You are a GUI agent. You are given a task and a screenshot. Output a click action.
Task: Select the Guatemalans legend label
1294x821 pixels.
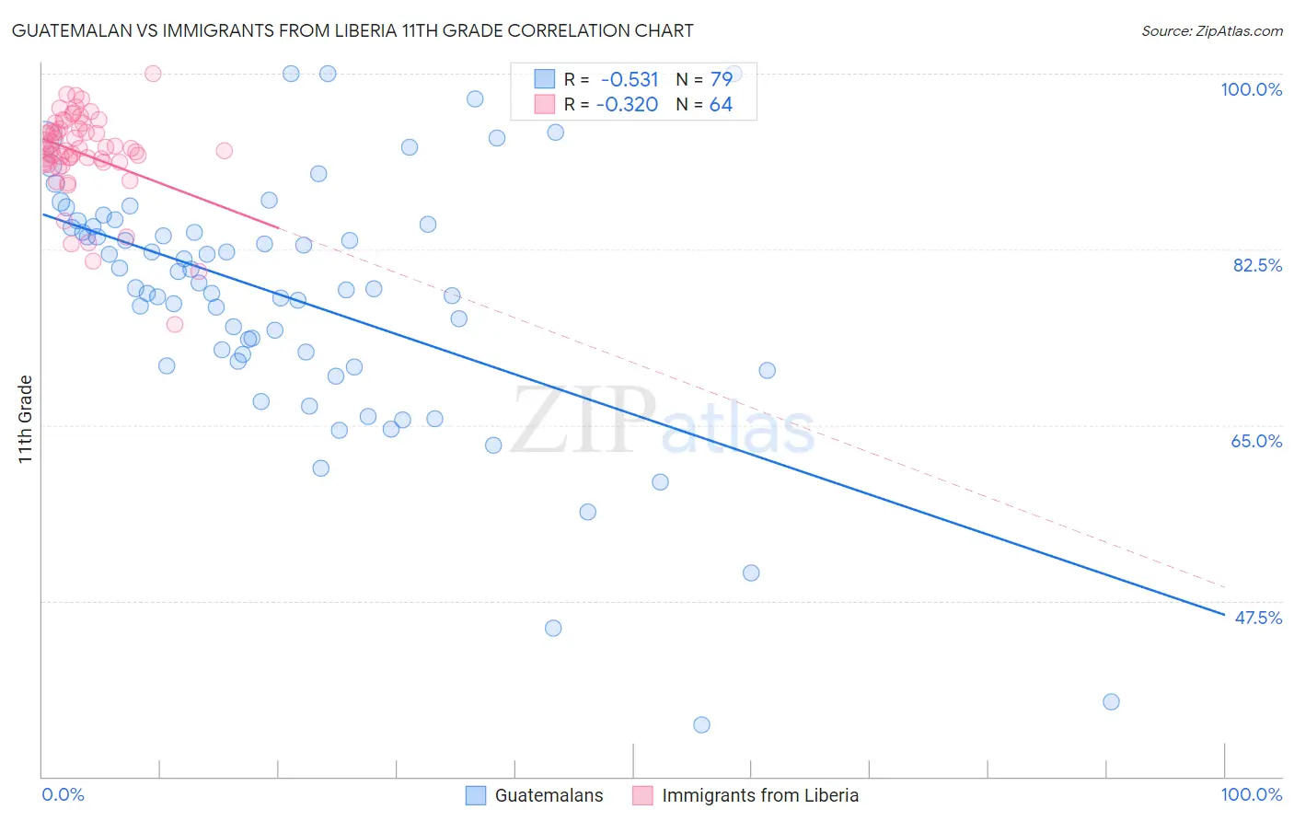549,795
